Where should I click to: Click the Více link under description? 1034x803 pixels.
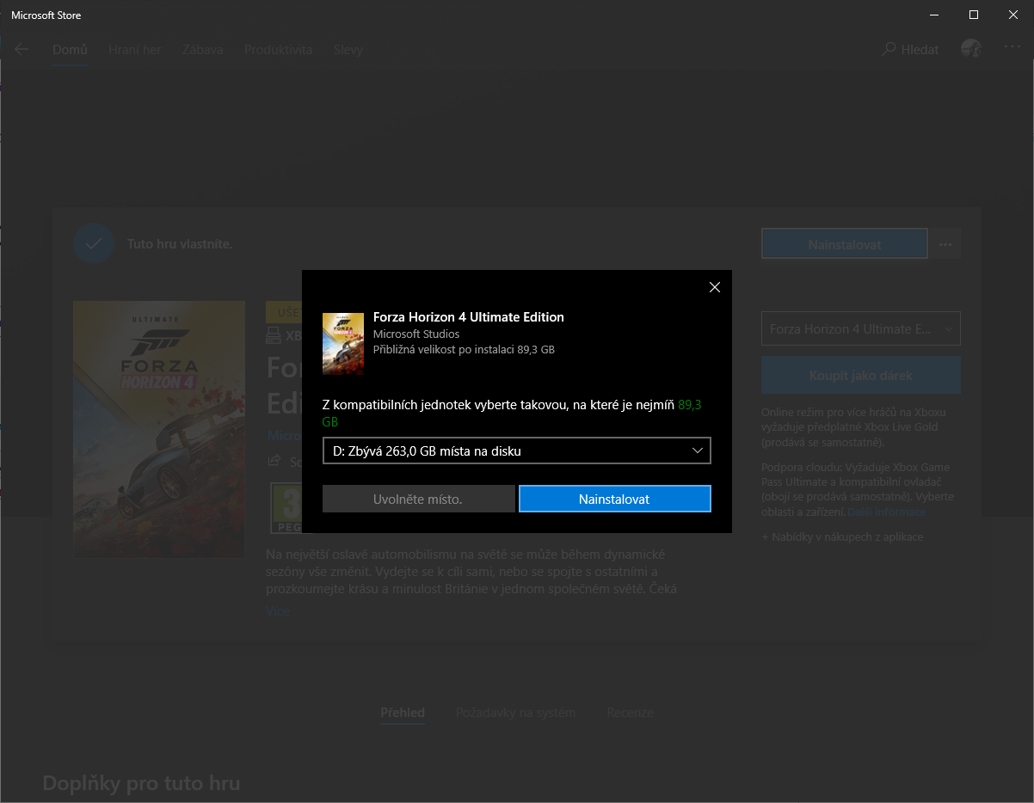click(x=278, y=611)
